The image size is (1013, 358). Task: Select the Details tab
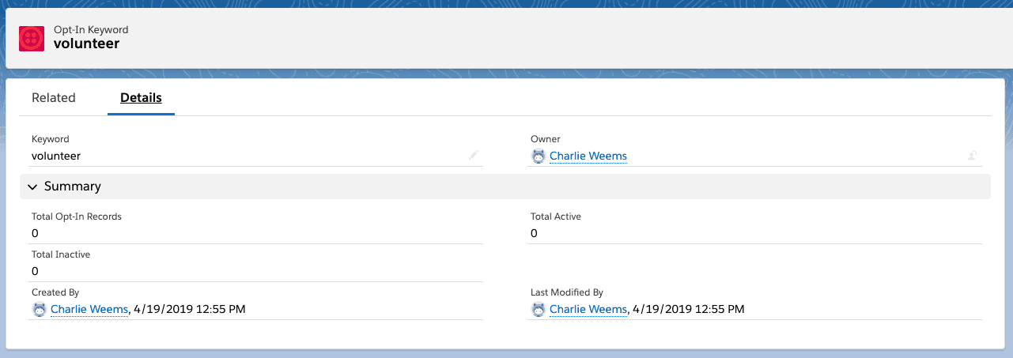(x=141, y=98)
